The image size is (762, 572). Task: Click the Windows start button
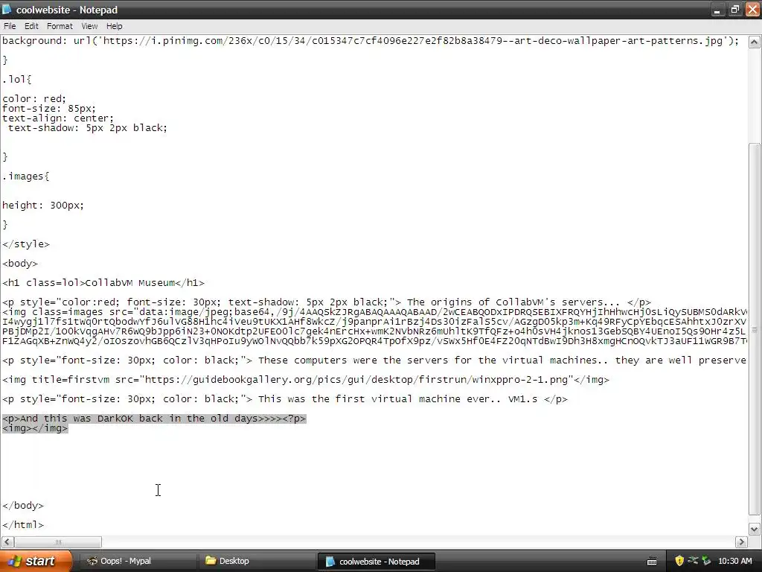(x=34, y=561)
